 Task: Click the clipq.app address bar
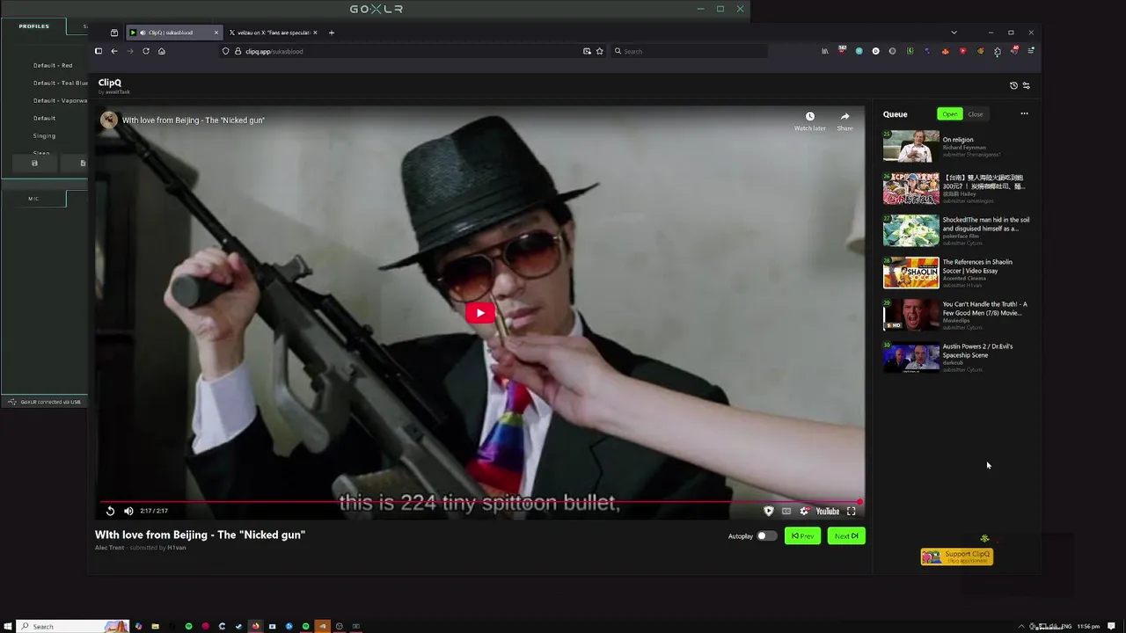click(x=413, y=51)
